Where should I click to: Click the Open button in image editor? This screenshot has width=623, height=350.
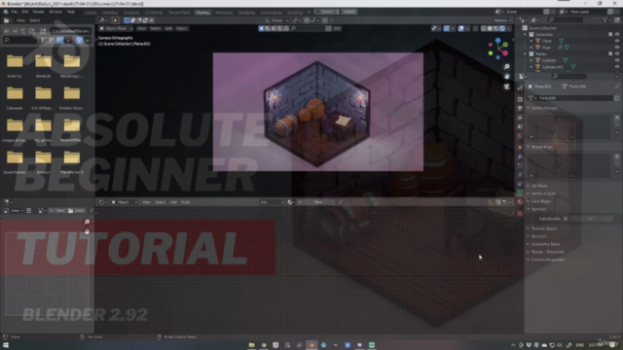(x=76, y=211)
